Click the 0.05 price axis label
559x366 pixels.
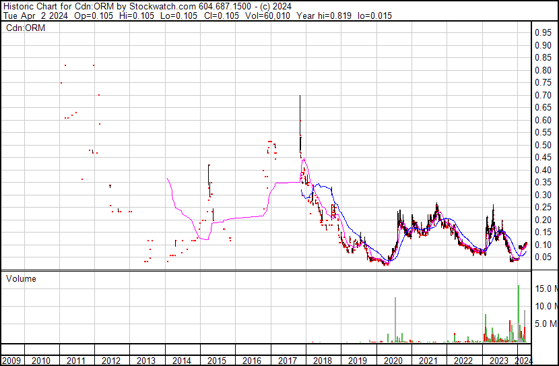pyautogui.click(x=544, y=257)
